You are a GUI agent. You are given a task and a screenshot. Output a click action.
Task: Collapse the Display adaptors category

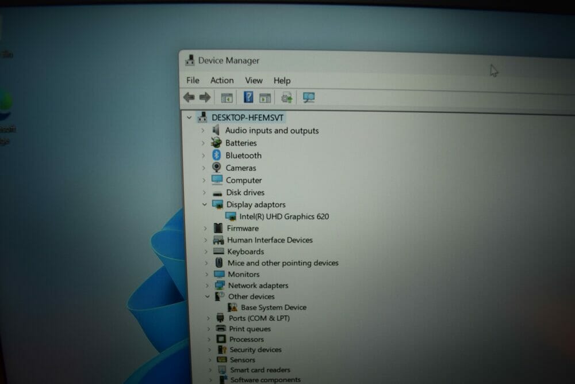205,204
